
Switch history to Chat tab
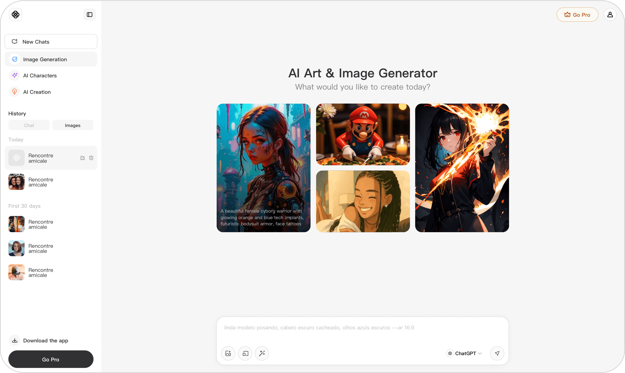(x=29, y=125)
